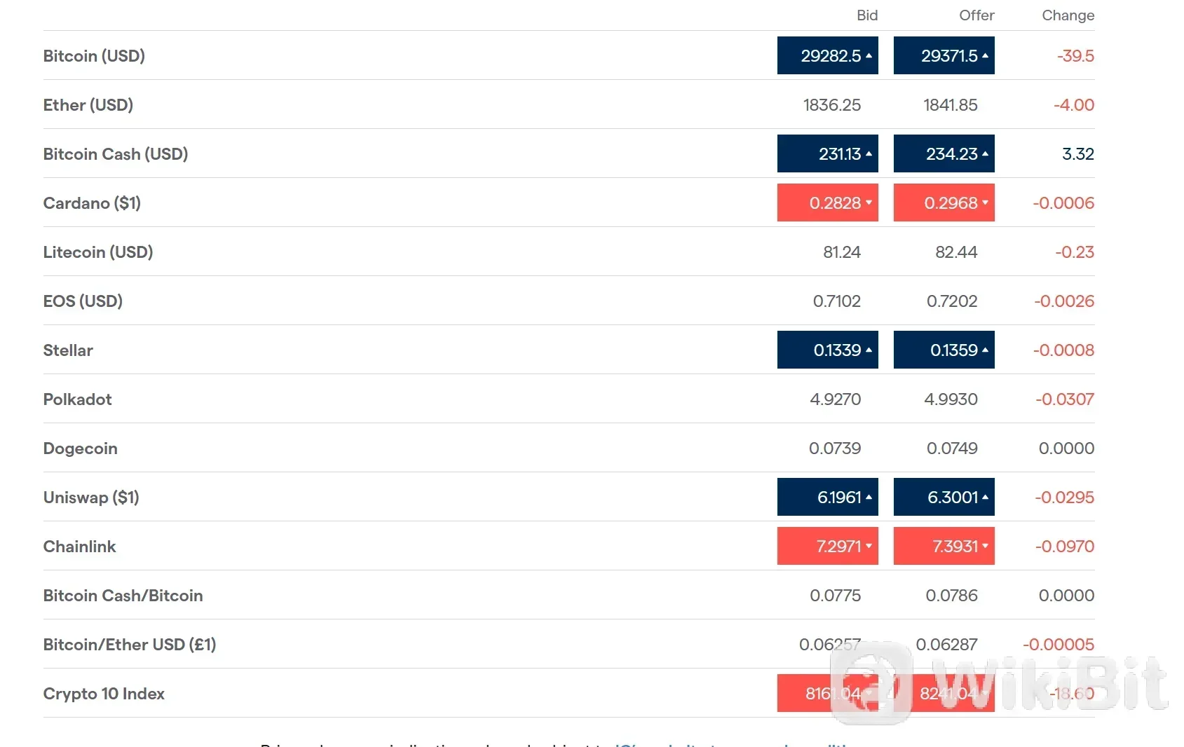The image size is (1184, 747).
Task: Click the Bitcoin Cash/Bitcoin market name
Action: pyautogui.click(x=123, y=596)
